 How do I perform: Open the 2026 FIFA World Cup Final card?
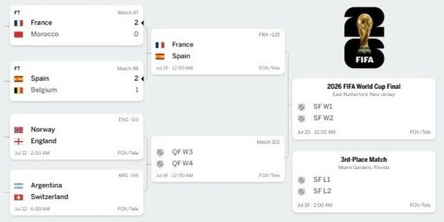click(364, 109)
